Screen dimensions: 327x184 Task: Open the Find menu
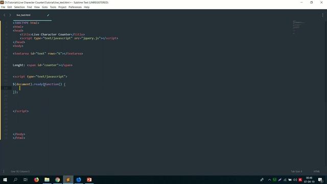point(30,7)
